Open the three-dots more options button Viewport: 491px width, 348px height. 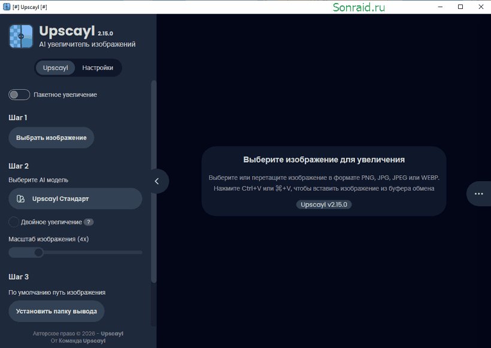[478, 194]
